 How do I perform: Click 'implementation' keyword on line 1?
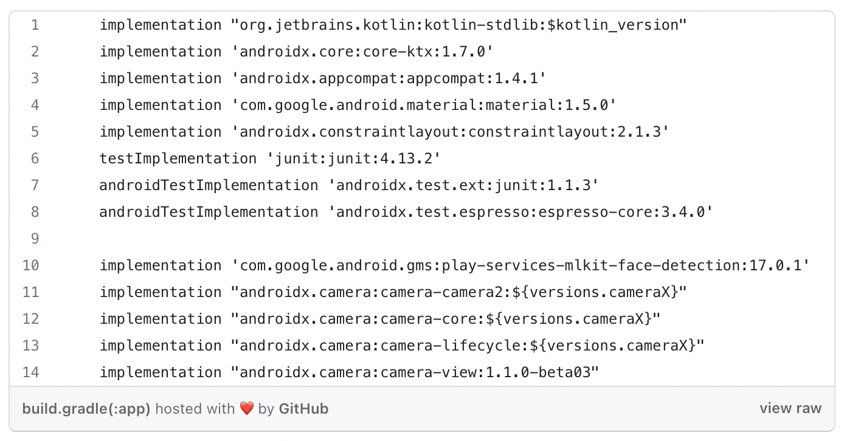[161, 25]
